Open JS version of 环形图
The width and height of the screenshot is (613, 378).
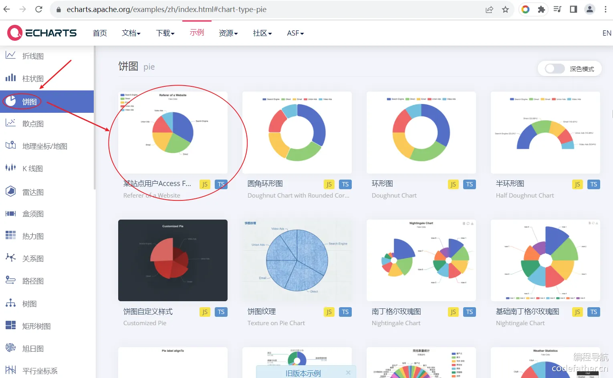pos(453,184)
